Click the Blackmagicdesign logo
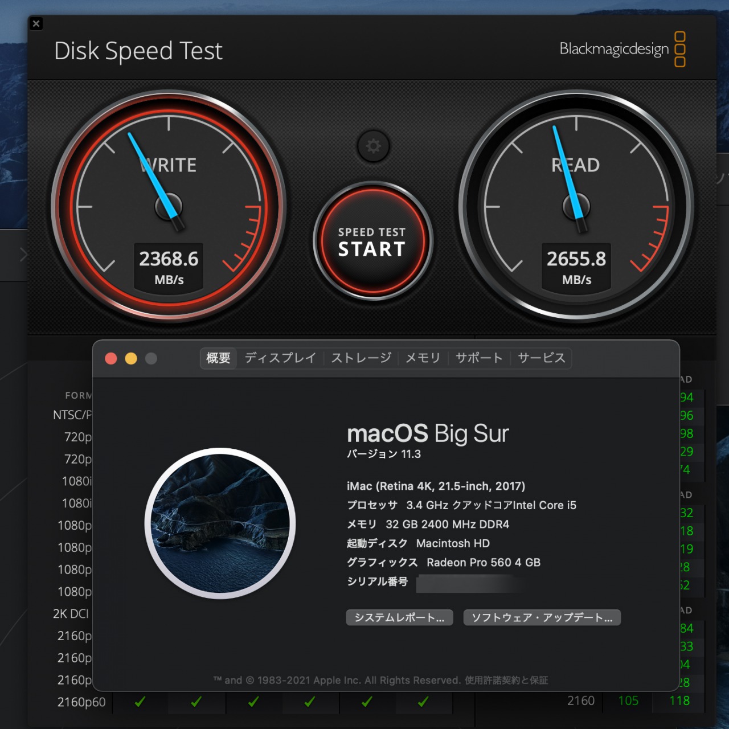The image size is (729, 729). click(x=622, y=49)
